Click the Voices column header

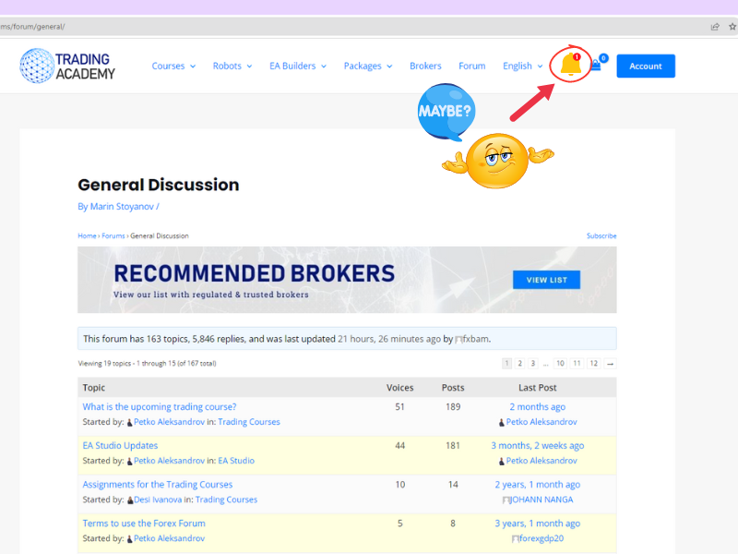400,388
